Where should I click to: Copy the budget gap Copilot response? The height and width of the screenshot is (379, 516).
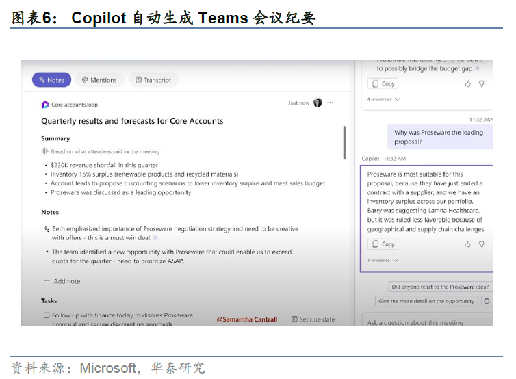pos(383,83)
